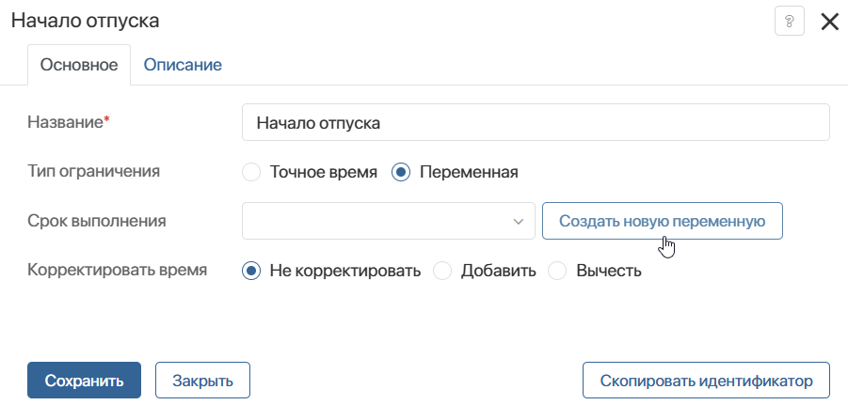Viewport: 848px width, 405px height.
Task: Open the help question mark icon
Action: click(x=790, y=22)
